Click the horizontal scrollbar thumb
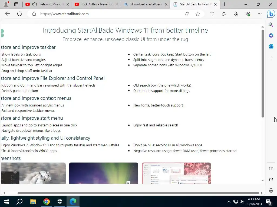This screenshot has width=277, height=207. coord(138,193)
